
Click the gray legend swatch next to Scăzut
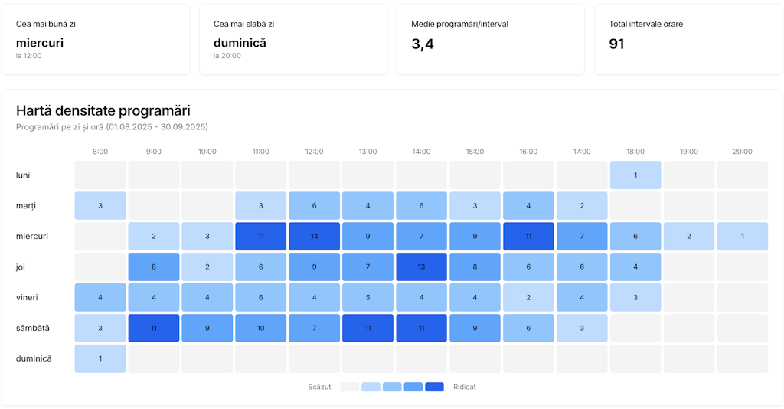pos(349,387)
